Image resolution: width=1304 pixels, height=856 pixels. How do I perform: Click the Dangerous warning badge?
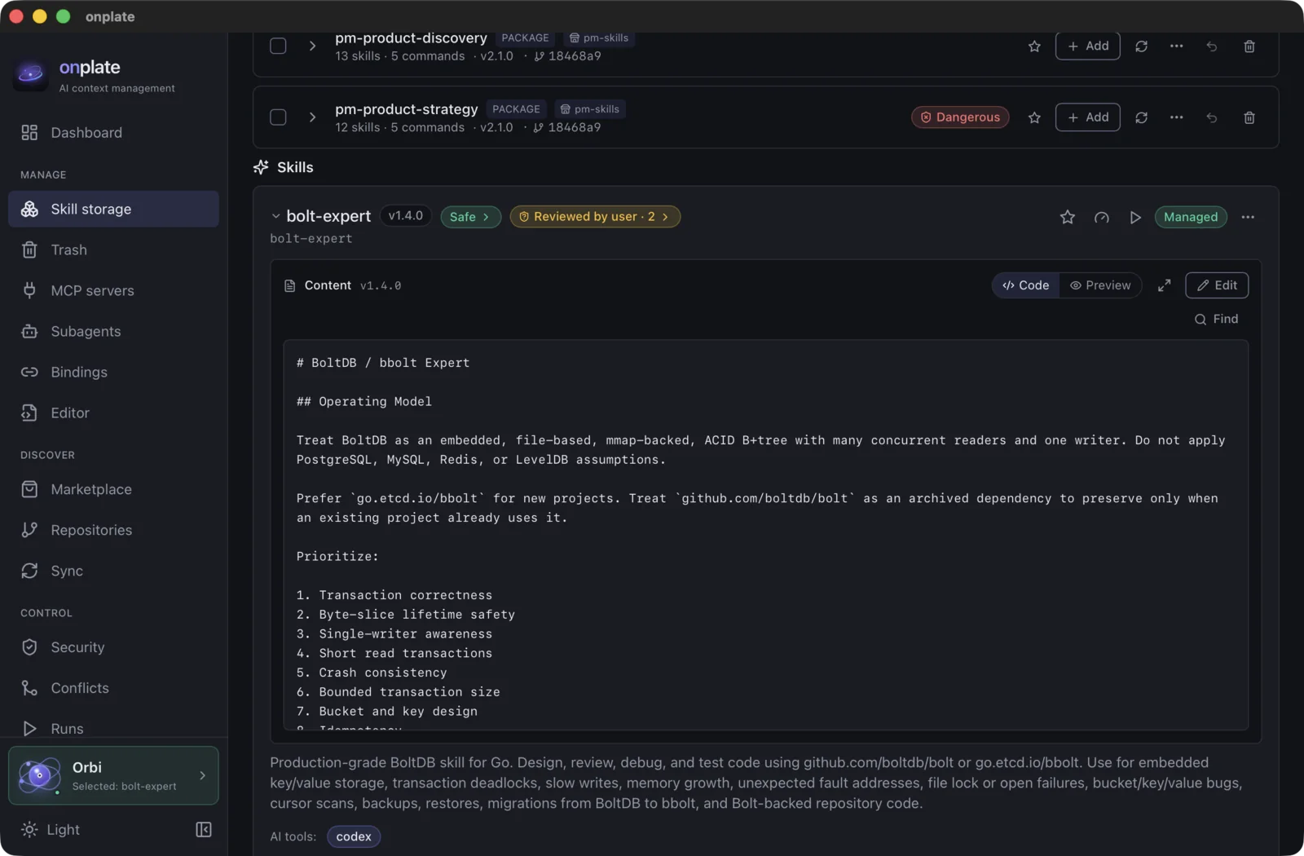tap(960, 117)
